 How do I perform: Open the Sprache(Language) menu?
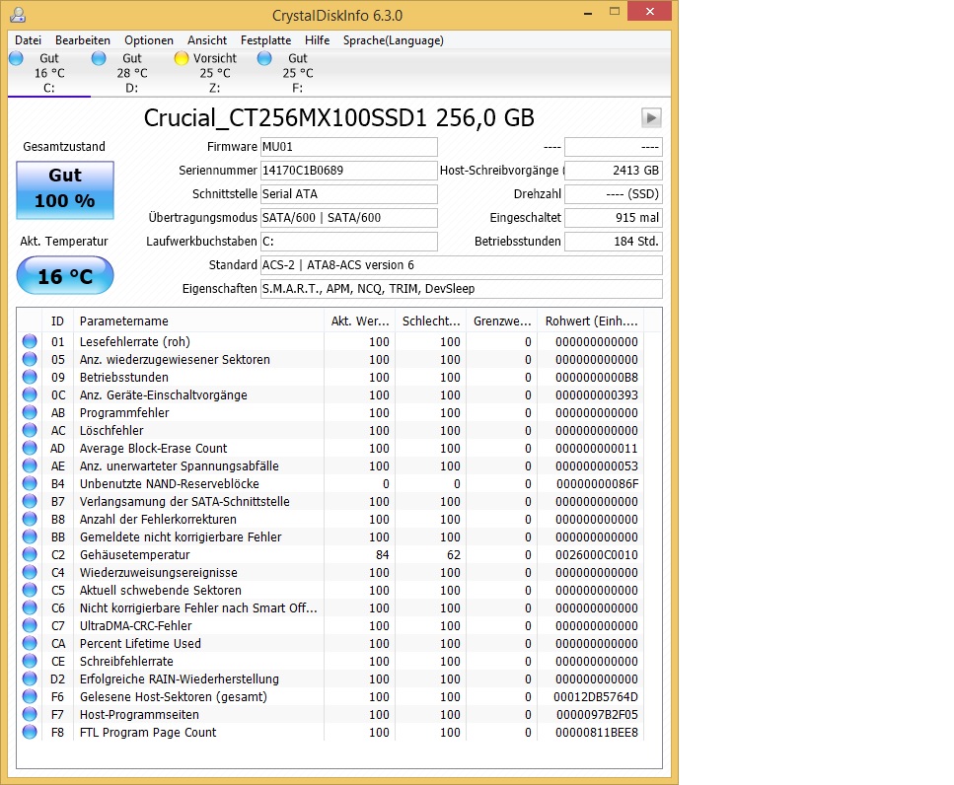[x=393, y=40]
